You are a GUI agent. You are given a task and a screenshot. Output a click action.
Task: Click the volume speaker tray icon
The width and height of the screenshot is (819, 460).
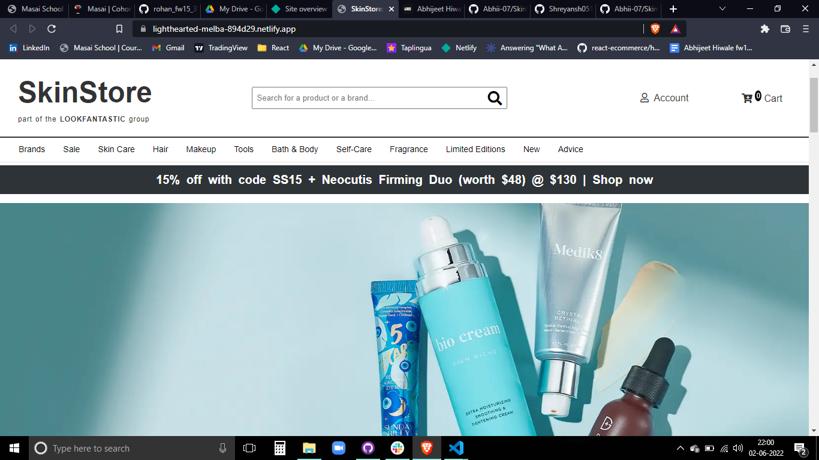[x=738, y=448]
